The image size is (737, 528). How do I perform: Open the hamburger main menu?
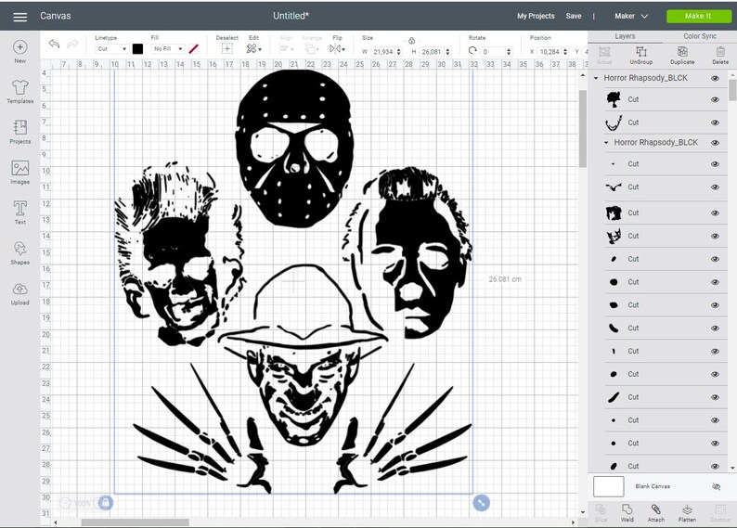[19, 17]
